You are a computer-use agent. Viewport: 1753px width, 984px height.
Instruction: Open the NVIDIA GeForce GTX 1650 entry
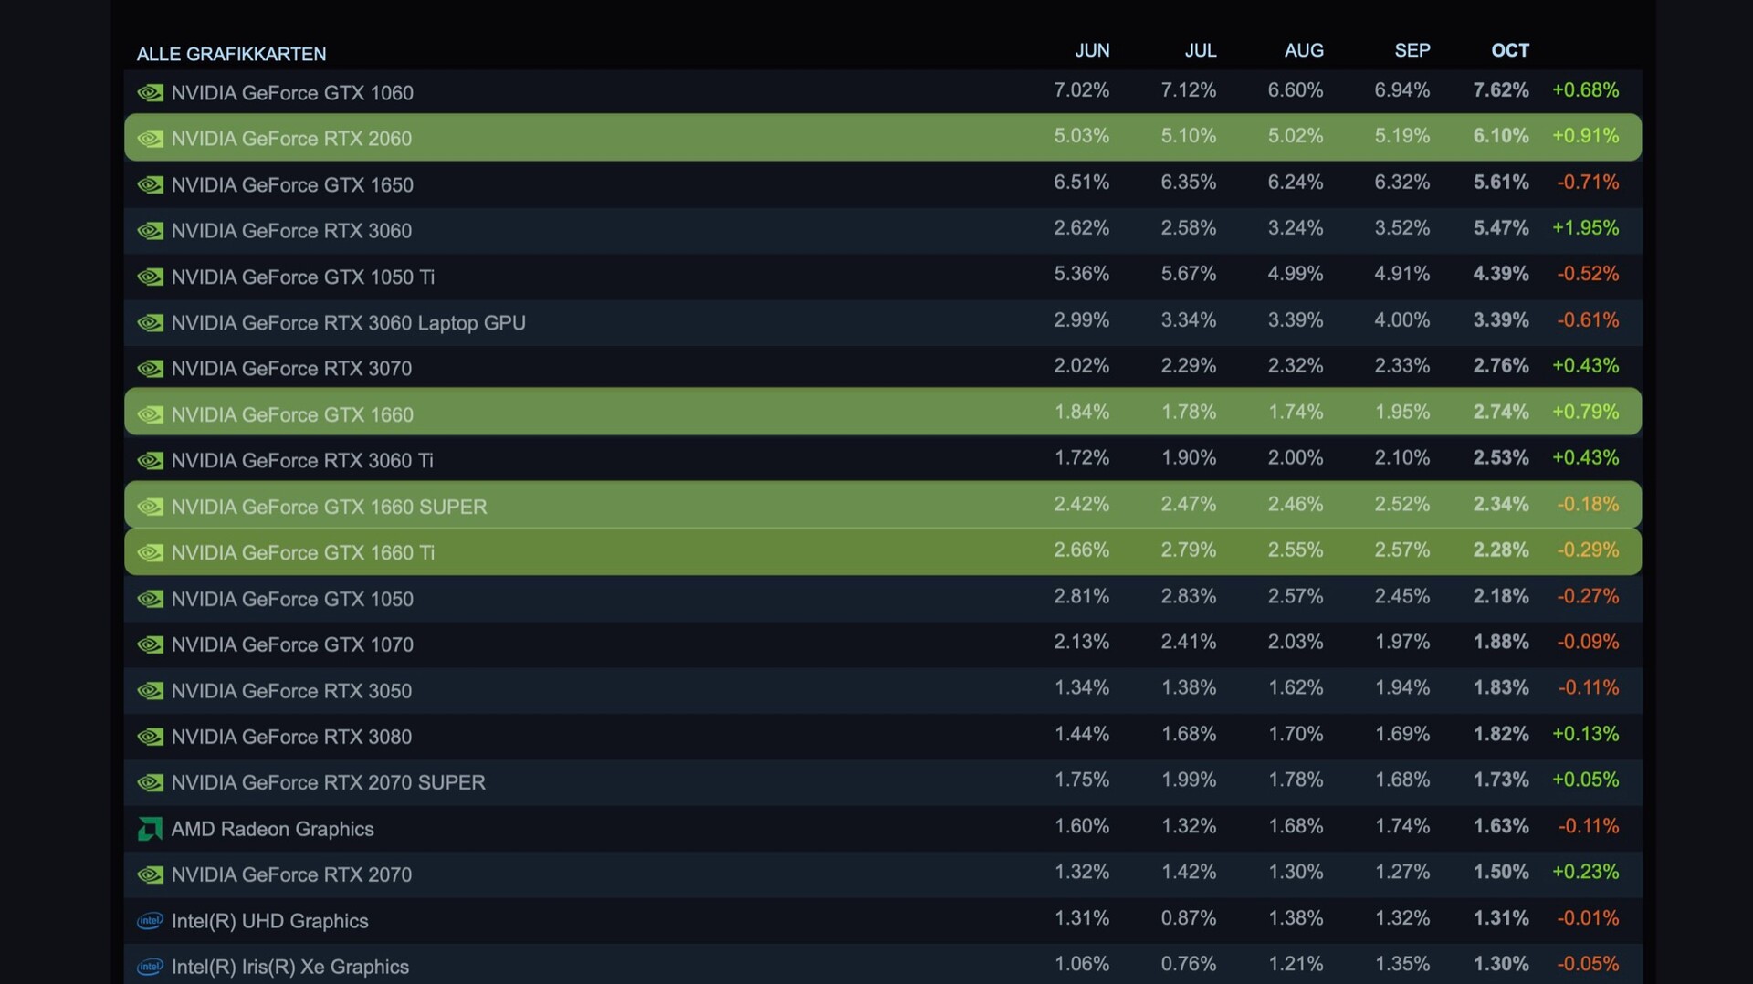tap(292, 185)
